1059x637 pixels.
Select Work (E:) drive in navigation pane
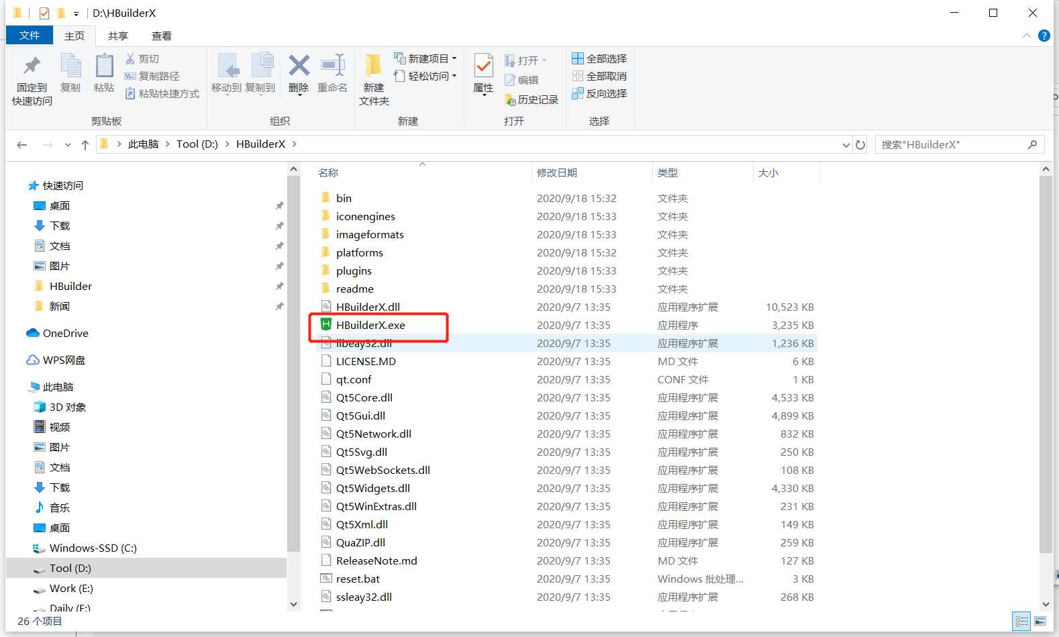point(71,588)
